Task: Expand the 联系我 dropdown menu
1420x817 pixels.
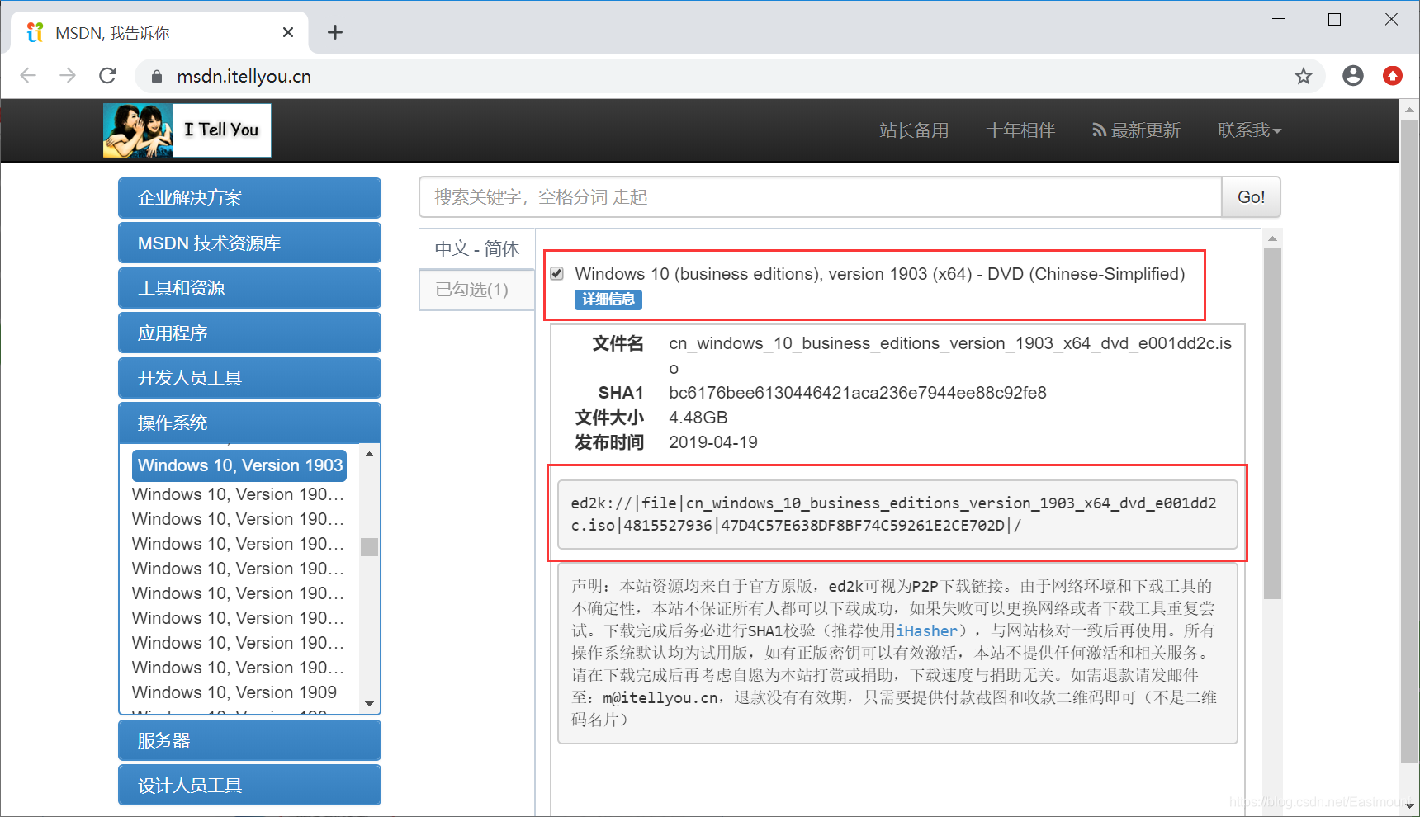Action: point(1249,130)
